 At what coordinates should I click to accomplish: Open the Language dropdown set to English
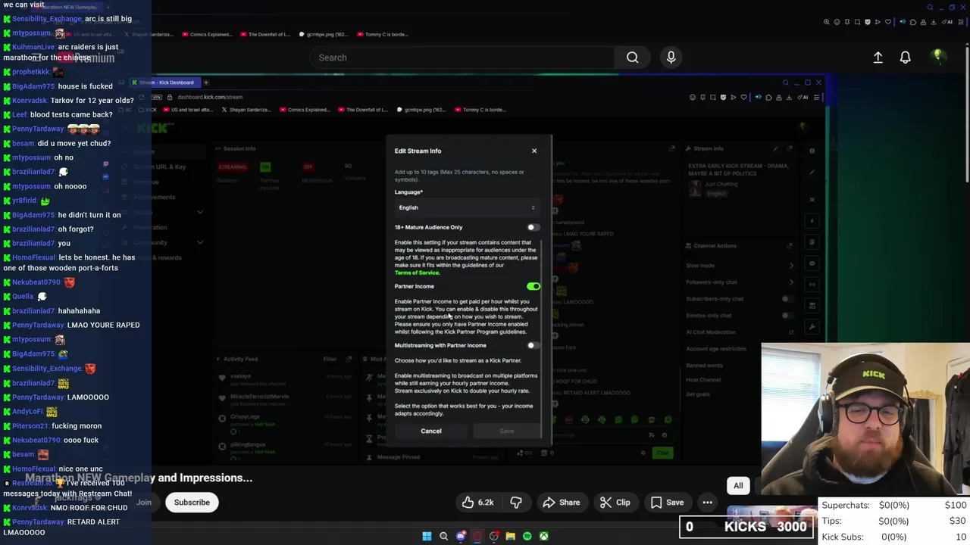[x=466, y=207]
